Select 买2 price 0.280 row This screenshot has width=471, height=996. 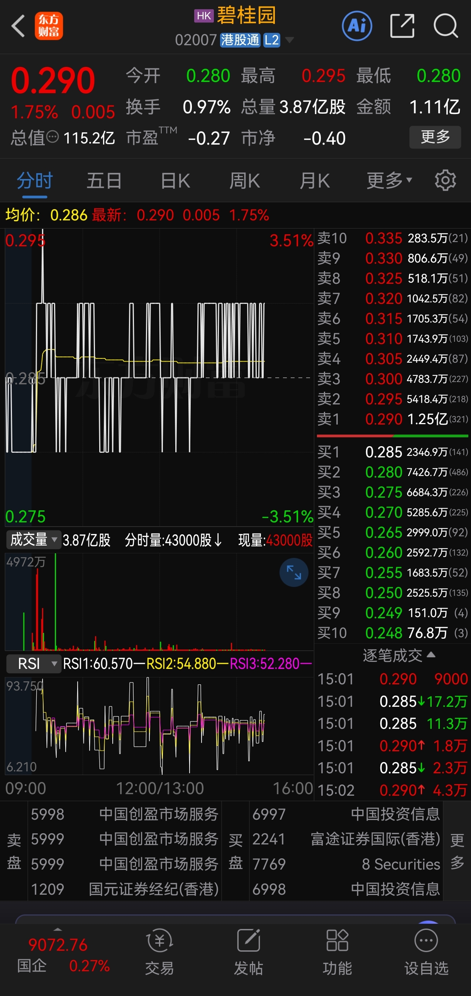click(x=392, y=472)
